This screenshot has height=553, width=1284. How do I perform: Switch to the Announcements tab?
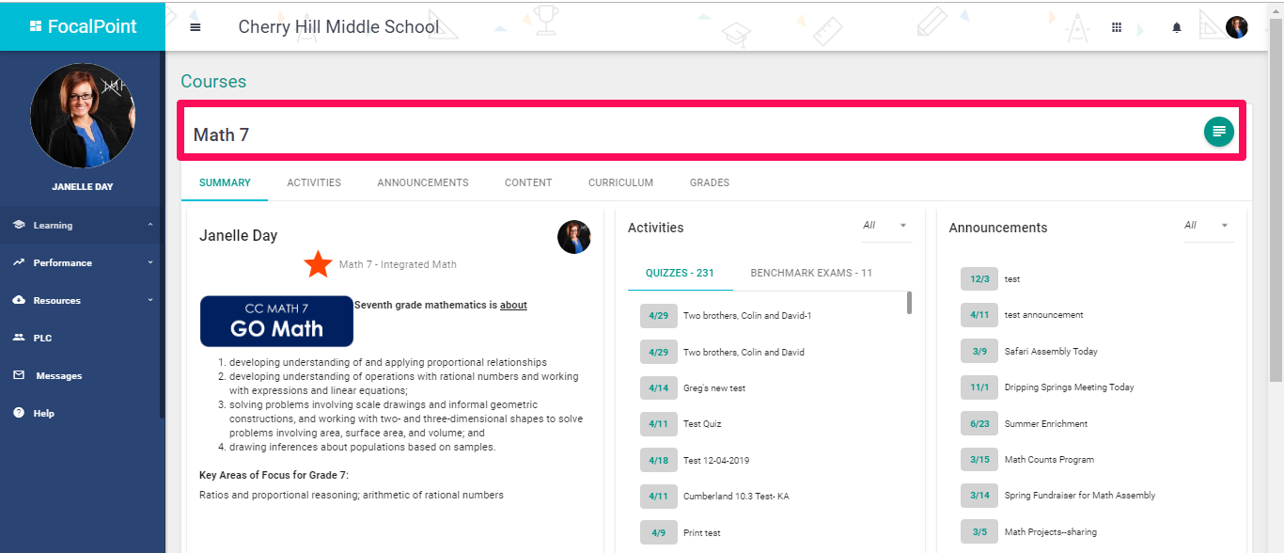pos(423,182)
